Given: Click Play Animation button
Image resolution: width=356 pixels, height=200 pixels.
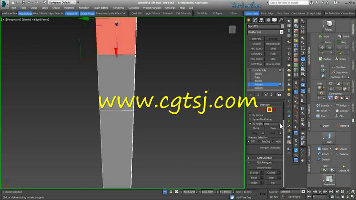Looking at the screenshot, I should [320, 192].
